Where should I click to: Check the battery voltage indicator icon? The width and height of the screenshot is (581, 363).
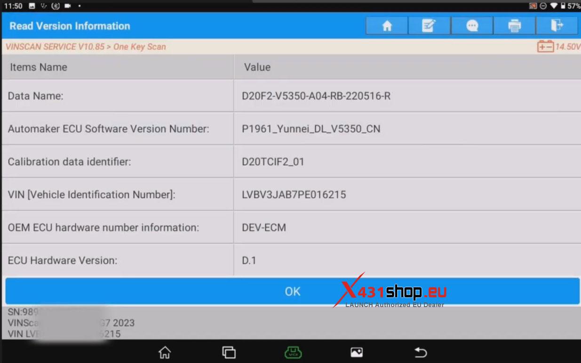(546, 47)
